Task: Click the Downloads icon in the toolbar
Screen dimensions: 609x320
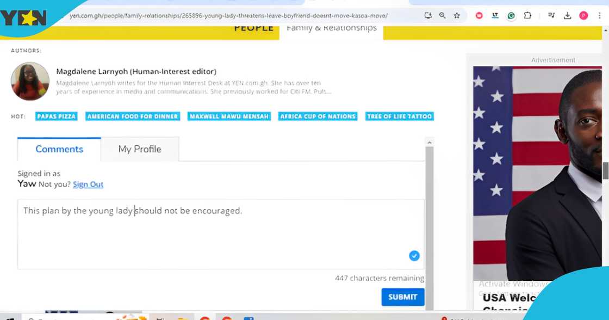Action: point(567,16)
